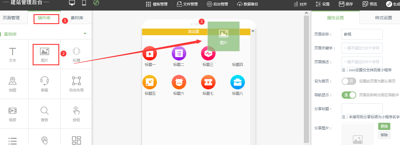Disable the 导航显示 switch

tap(349, 95)
